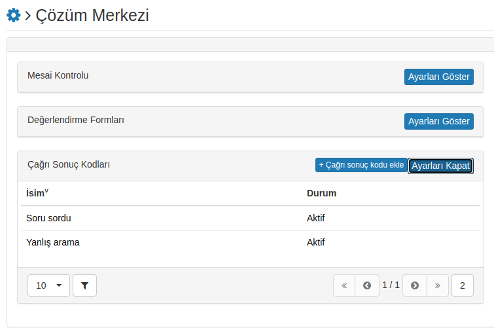Screen dimensions: 494x328
Task: Click Aktif status of Soru sordu
Action: 315,218
